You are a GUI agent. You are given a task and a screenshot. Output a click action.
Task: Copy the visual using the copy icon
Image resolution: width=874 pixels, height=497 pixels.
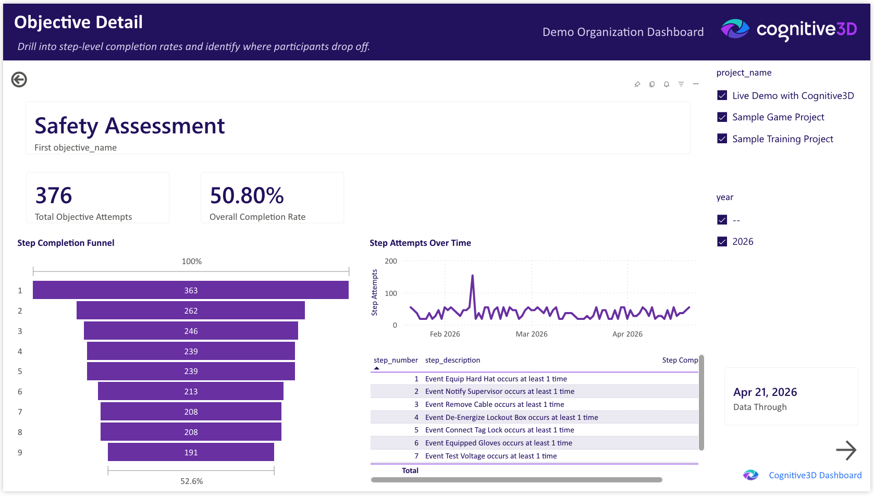tap(651, 84)
